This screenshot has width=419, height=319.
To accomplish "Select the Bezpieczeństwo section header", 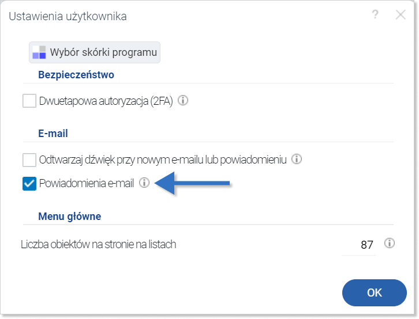I will point(76,75).
